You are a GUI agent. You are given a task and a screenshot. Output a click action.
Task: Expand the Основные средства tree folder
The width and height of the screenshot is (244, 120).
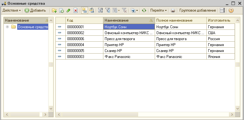point(7,27)
